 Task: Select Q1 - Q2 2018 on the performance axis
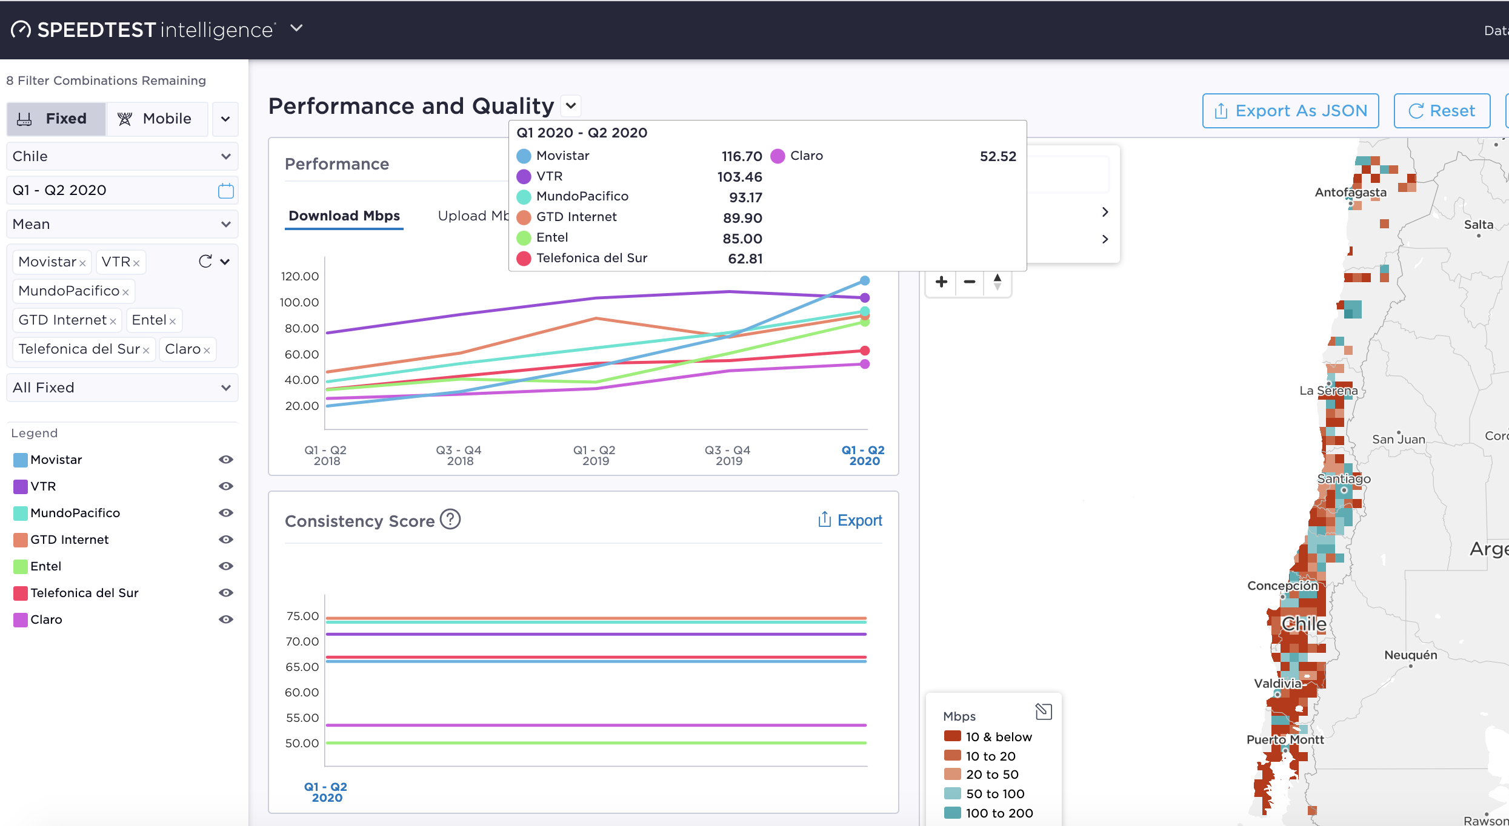coord(326,455)
